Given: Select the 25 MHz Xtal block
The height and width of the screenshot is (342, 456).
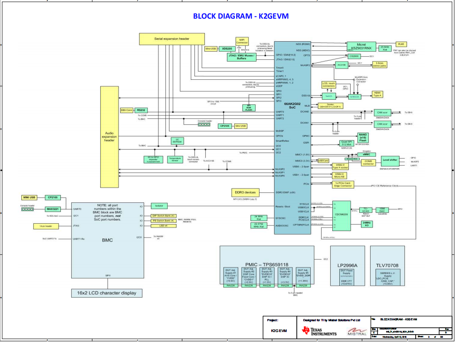Looking at the screenshot, I should coord(385,48).
